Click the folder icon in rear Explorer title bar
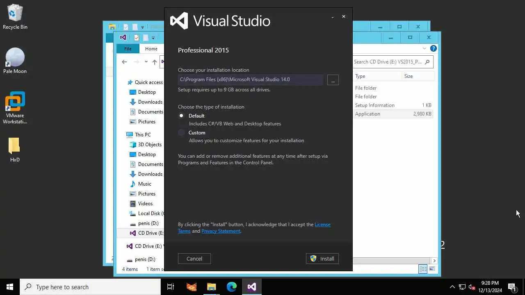Viewport: 525px width, 295px height. coord(112,27)
